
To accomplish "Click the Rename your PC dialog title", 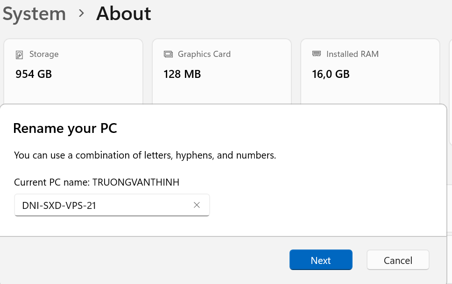I will pyautogui.click(x=65, y=128).
